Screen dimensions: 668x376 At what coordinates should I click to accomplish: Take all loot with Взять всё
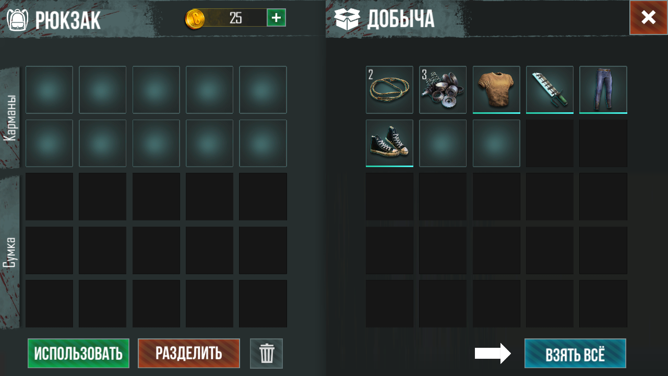575,354
